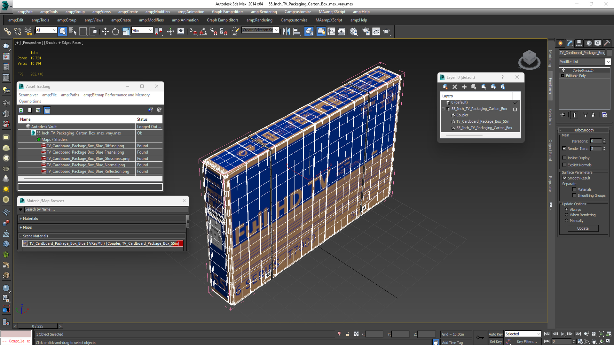Toggle the 3D Snaps icon
This screenshot has width=614, height=345.
(x=193, y=31)
